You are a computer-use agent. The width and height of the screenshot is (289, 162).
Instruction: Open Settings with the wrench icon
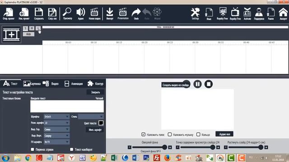tap(195, 13)
